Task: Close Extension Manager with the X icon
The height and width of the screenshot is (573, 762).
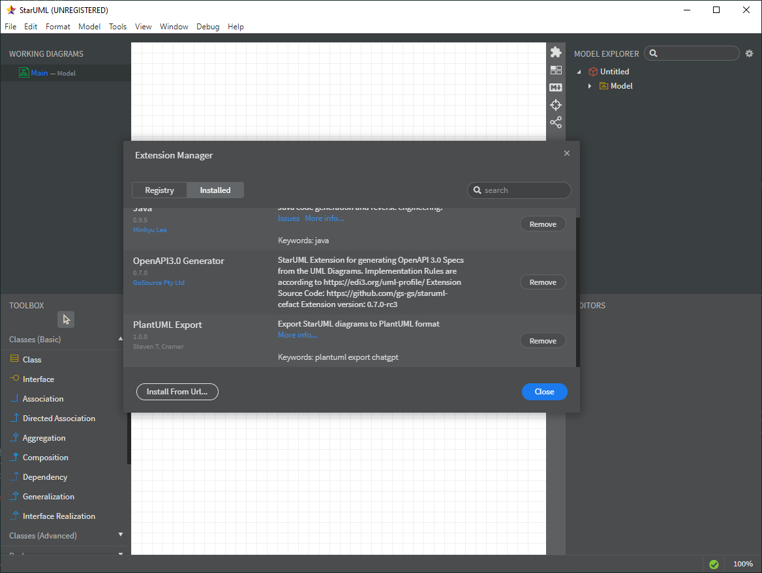Action: pyautogui.click(x=567, y=153)
